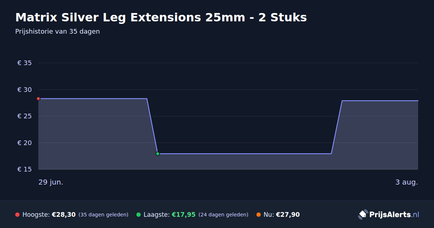434x228 pixels.
Task: Click the current price value €27,90
Action: pos(288,215)
